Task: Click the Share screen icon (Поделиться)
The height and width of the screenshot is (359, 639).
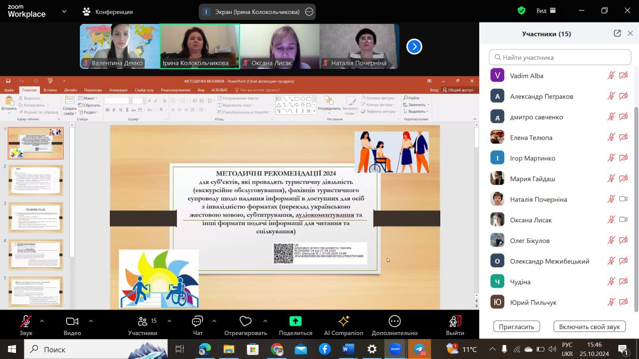Action: pyautogui.click(x=296, y=322)
